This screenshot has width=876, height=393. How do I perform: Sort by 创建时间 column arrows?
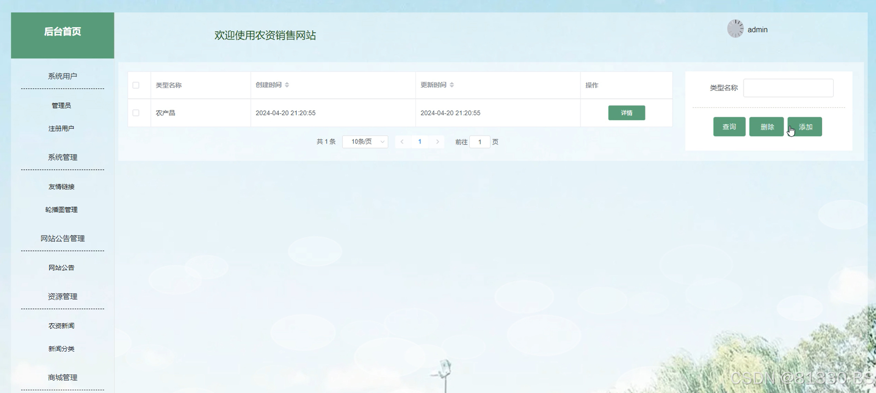tap(287, 85)
